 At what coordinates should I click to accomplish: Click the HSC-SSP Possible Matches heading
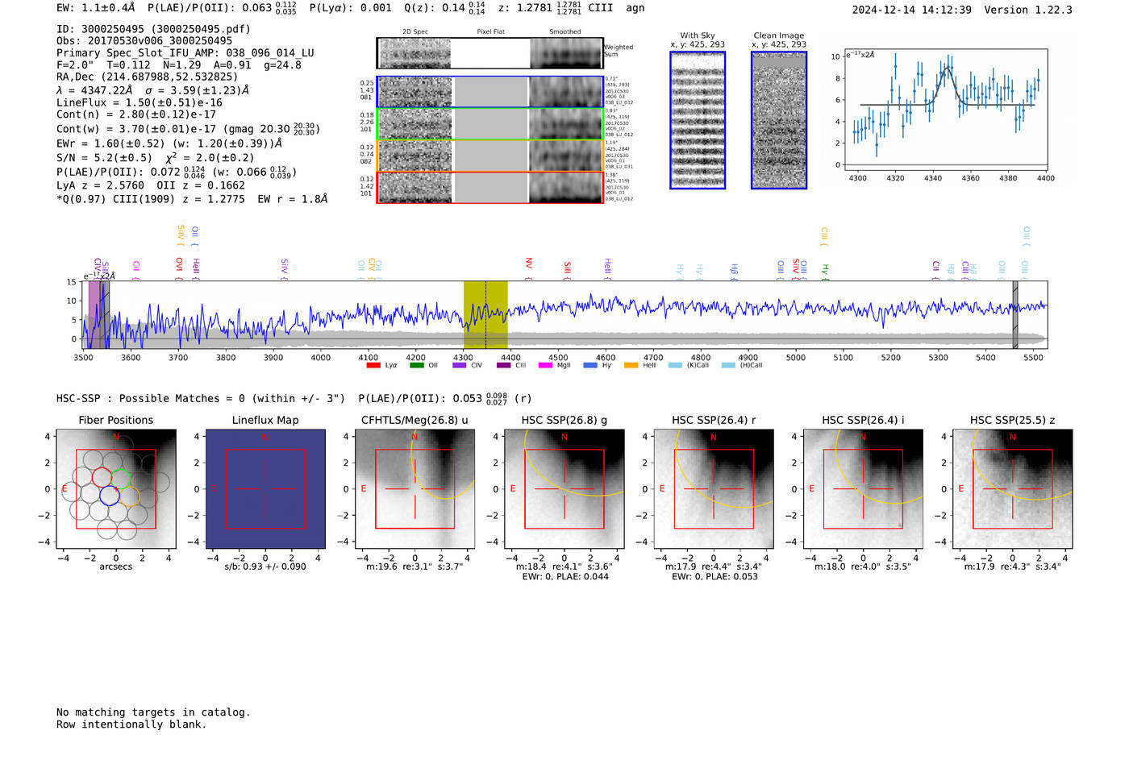[x=201, y=398]
